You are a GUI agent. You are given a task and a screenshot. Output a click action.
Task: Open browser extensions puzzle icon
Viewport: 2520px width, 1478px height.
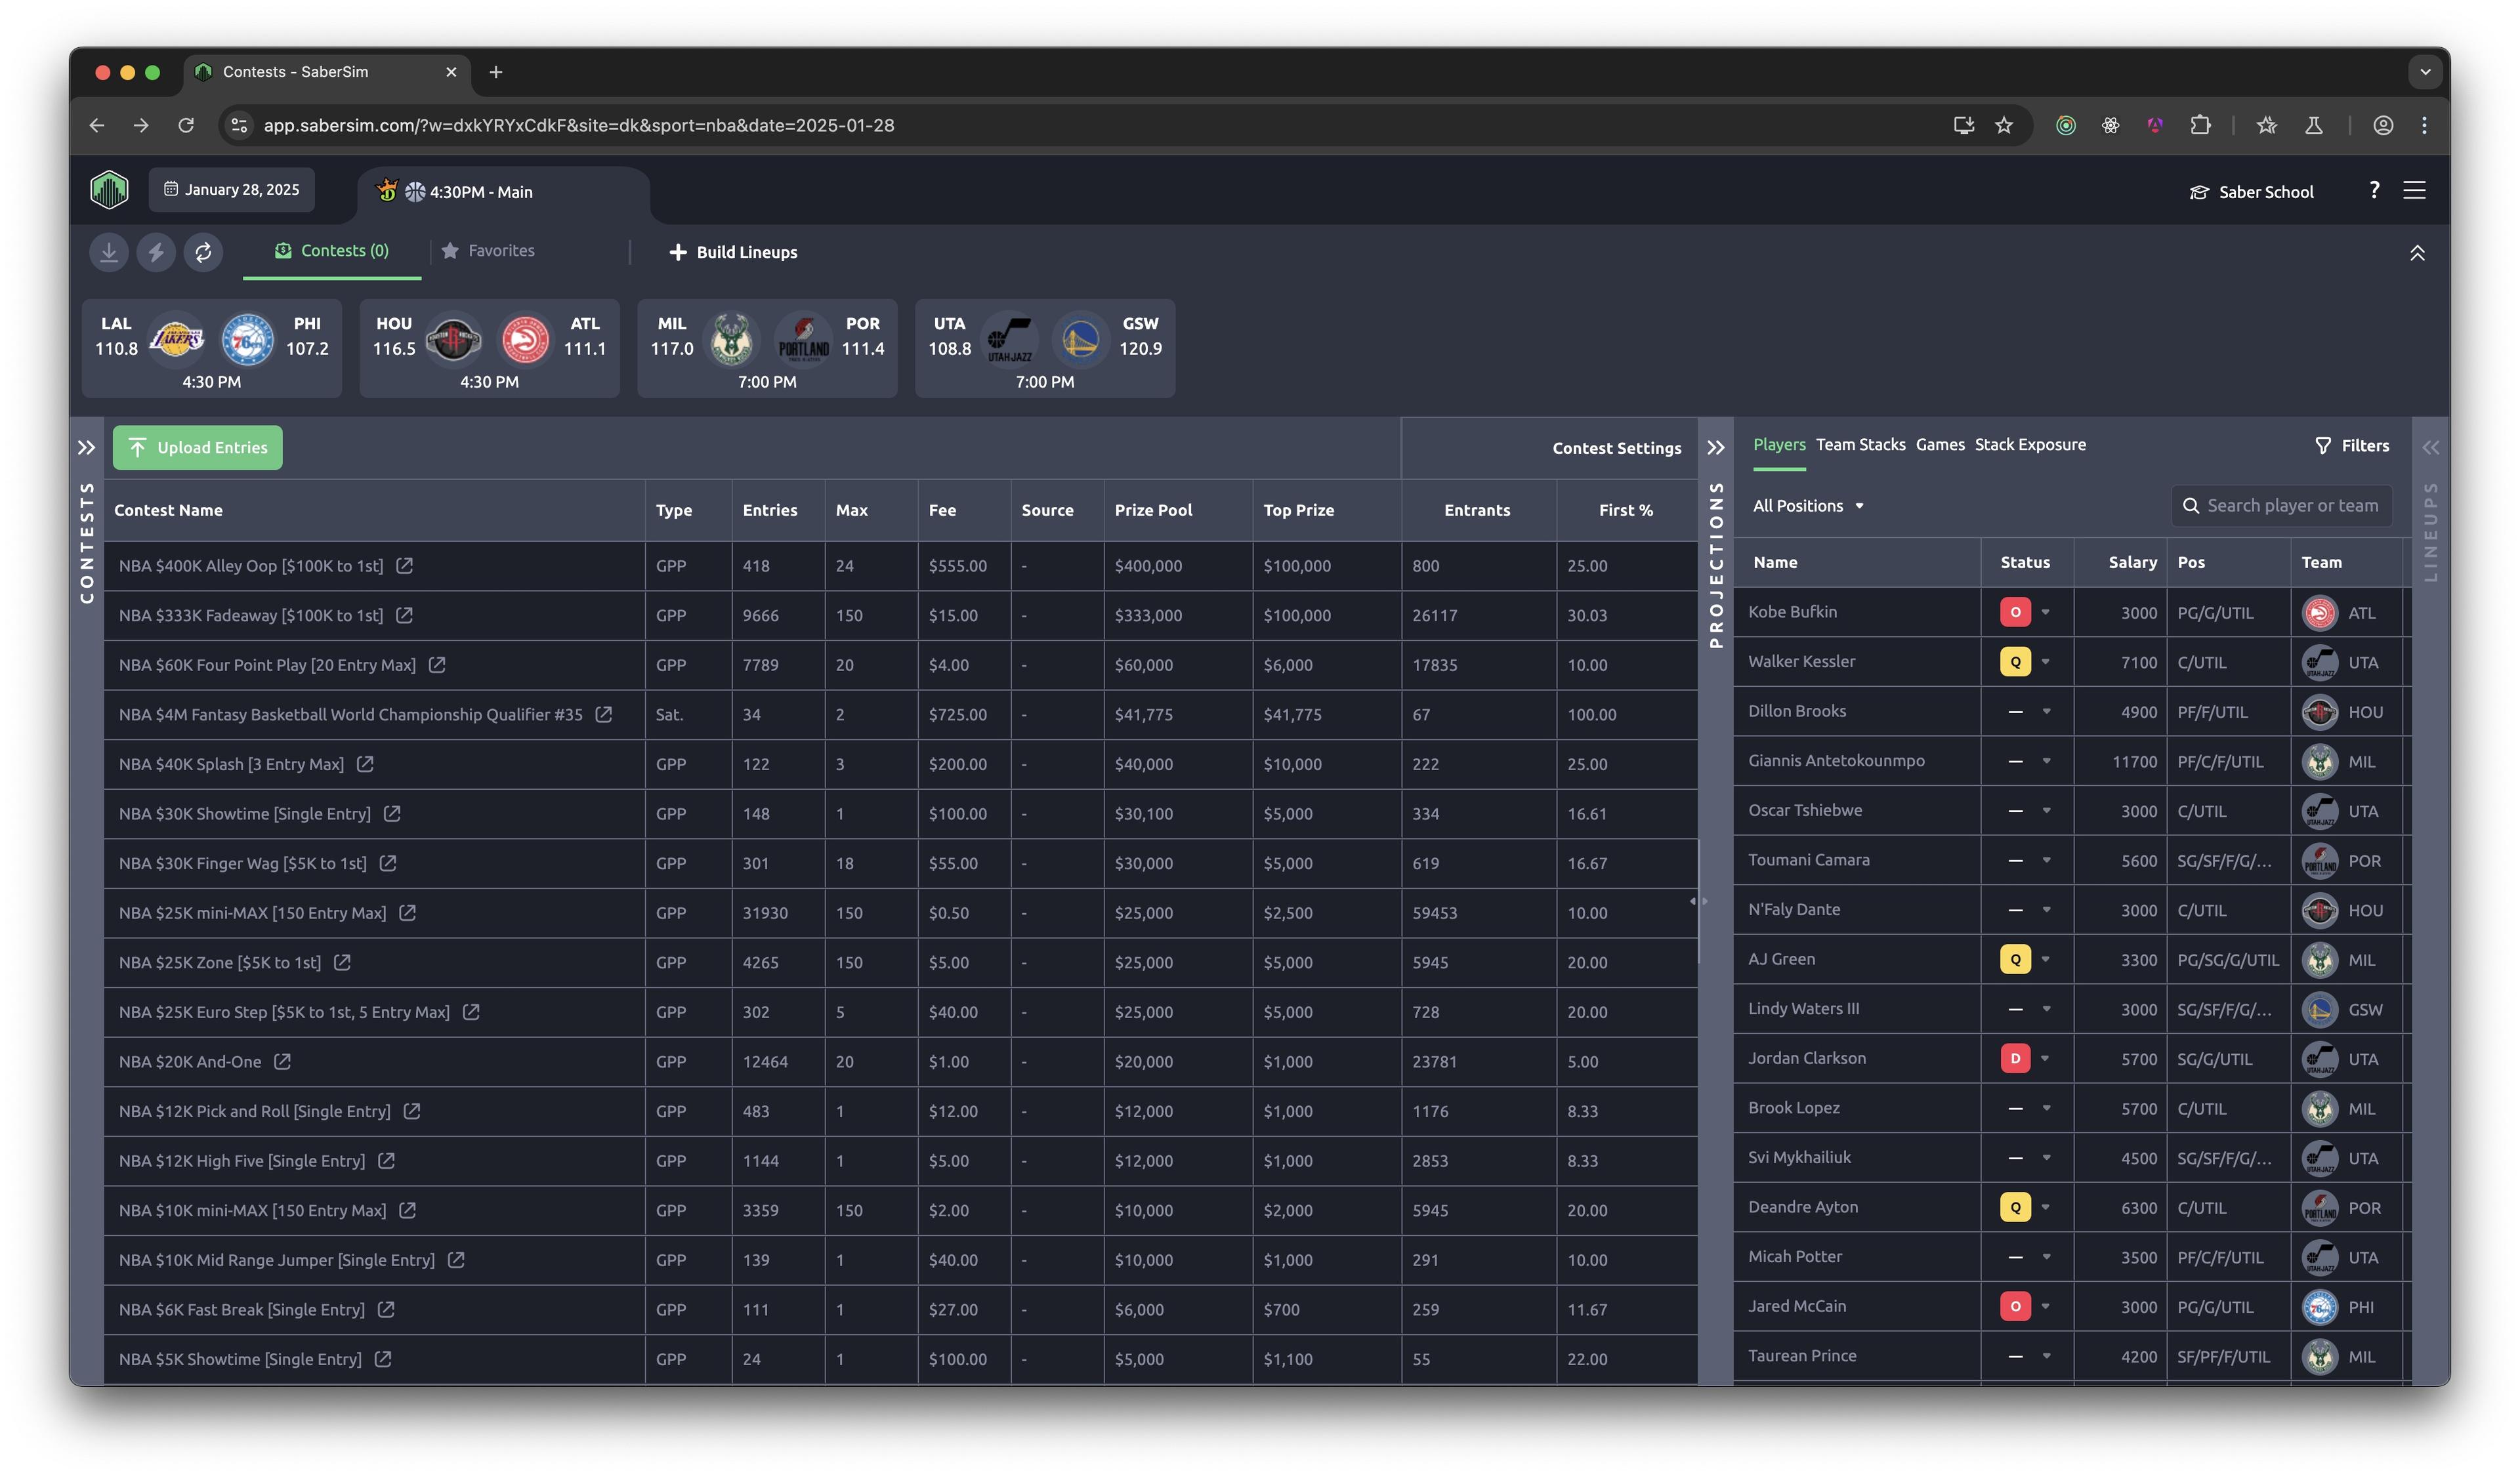tap(2200, 125)
